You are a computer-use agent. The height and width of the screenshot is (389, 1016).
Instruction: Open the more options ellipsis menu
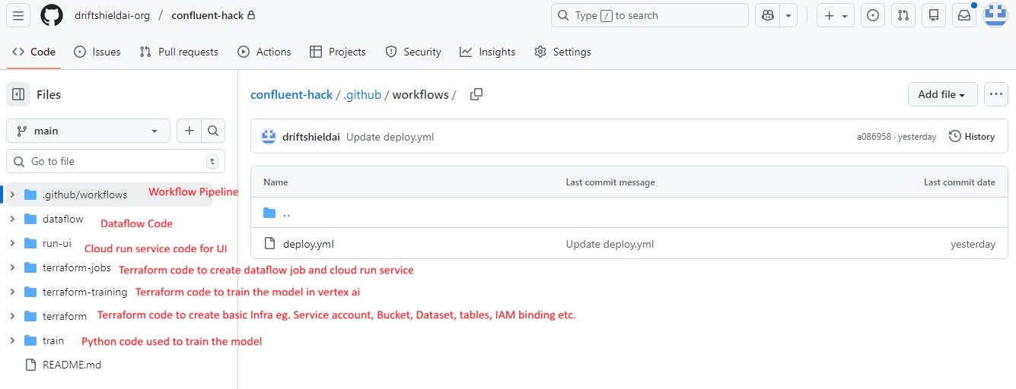tap(995, 94)
